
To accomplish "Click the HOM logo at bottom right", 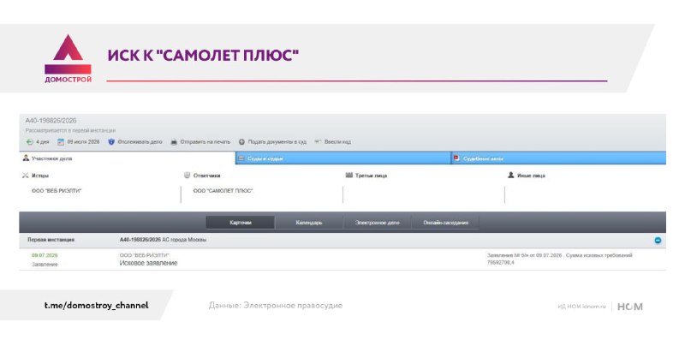I will (x=629, y=307).
